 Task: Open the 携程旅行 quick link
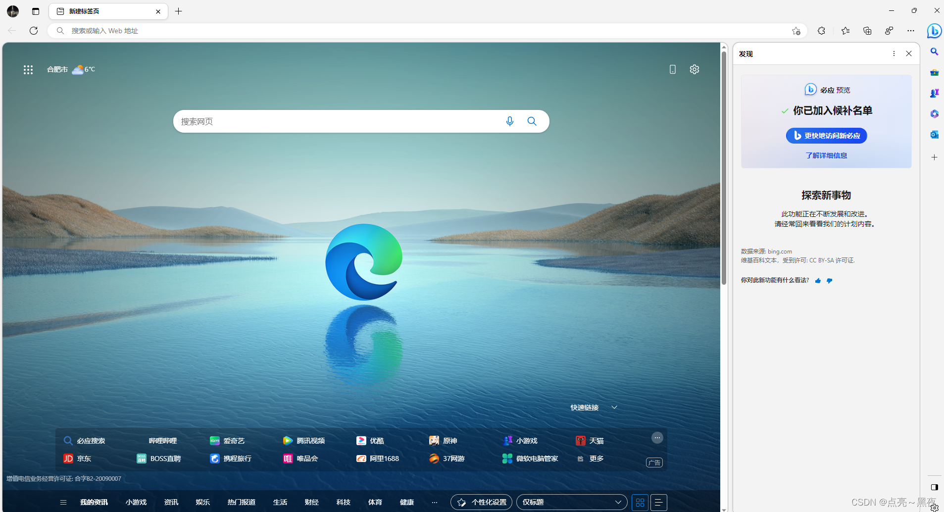coord(231,459)
